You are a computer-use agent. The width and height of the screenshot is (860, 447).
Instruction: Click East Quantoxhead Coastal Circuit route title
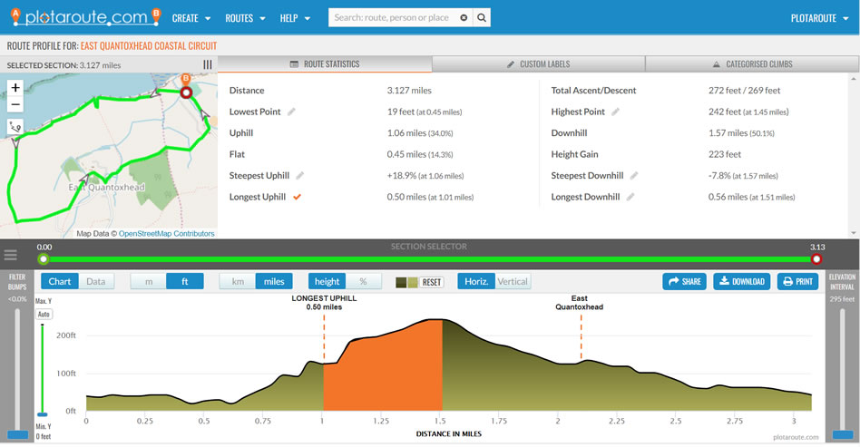pos(149,46)
